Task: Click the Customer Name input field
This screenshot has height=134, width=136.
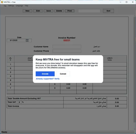Action: [67, 47]
